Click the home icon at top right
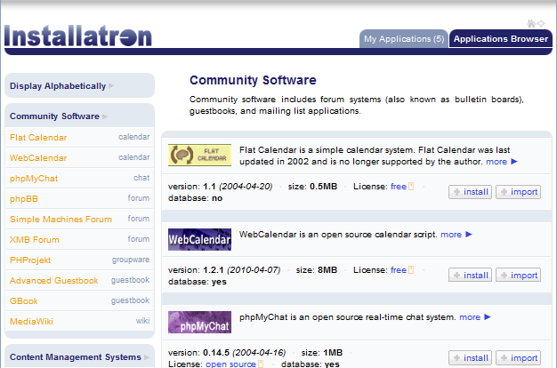 531,23
